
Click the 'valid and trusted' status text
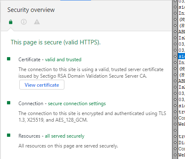coord(63,60)
